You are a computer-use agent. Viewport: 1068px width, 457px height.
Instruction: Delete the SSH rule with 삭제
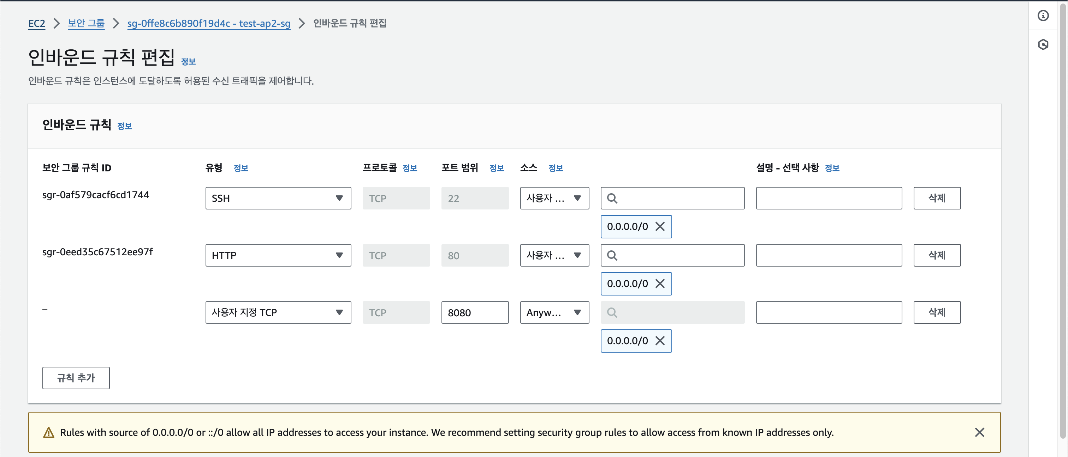tap(937, 198)
